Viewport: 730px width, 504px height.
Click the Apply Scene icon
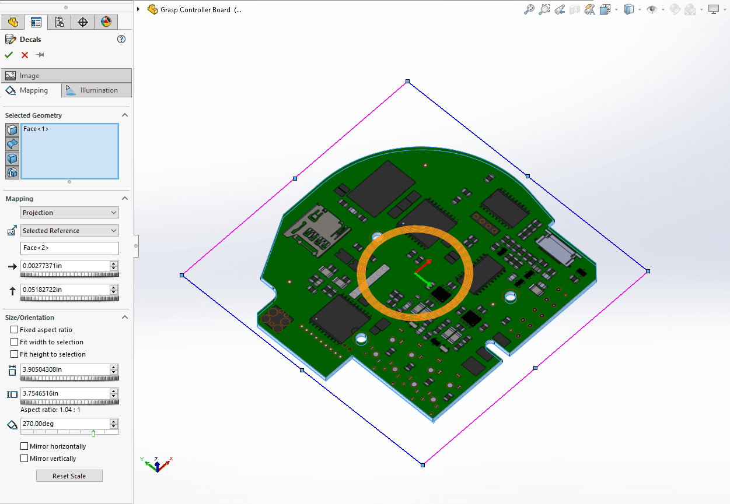690,9
